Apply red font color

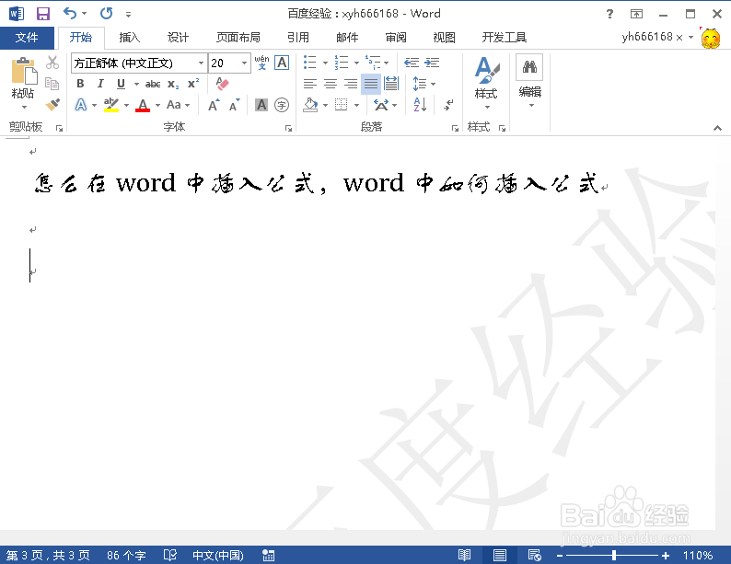[143, 105]
